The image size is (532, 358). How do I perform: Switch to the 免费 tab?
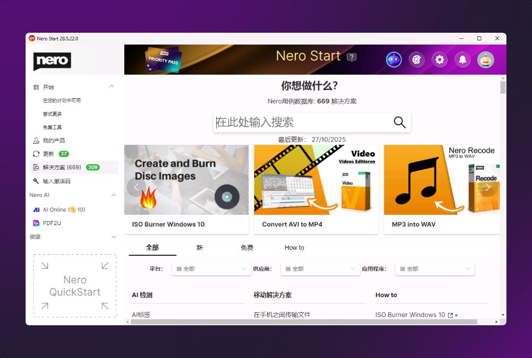tap(247, 248)
